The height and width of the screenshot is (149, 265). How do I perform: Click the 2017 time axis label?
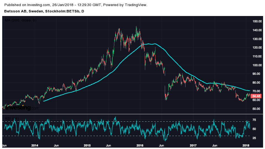click(193, 145)
